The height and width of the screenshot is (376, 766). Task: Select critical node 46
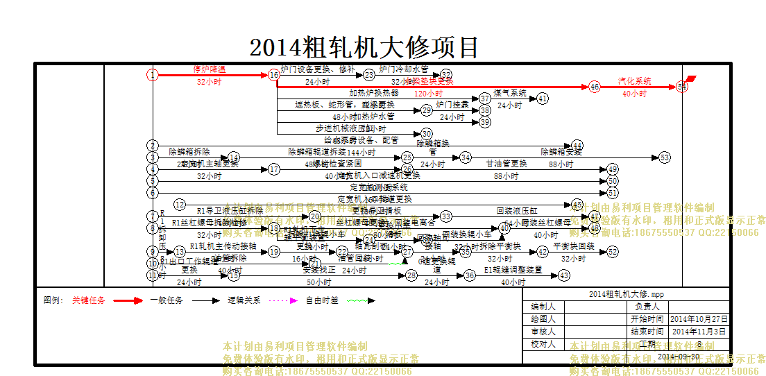click(594, 87)
